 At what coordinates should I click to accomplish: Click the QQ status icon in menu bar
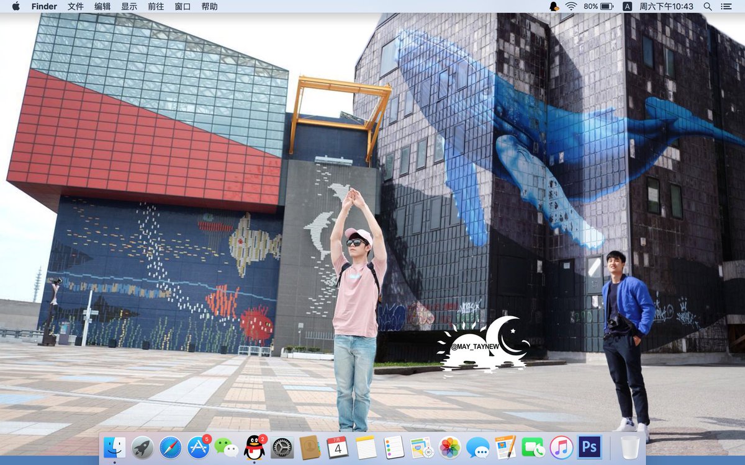(x=554, y=6)
